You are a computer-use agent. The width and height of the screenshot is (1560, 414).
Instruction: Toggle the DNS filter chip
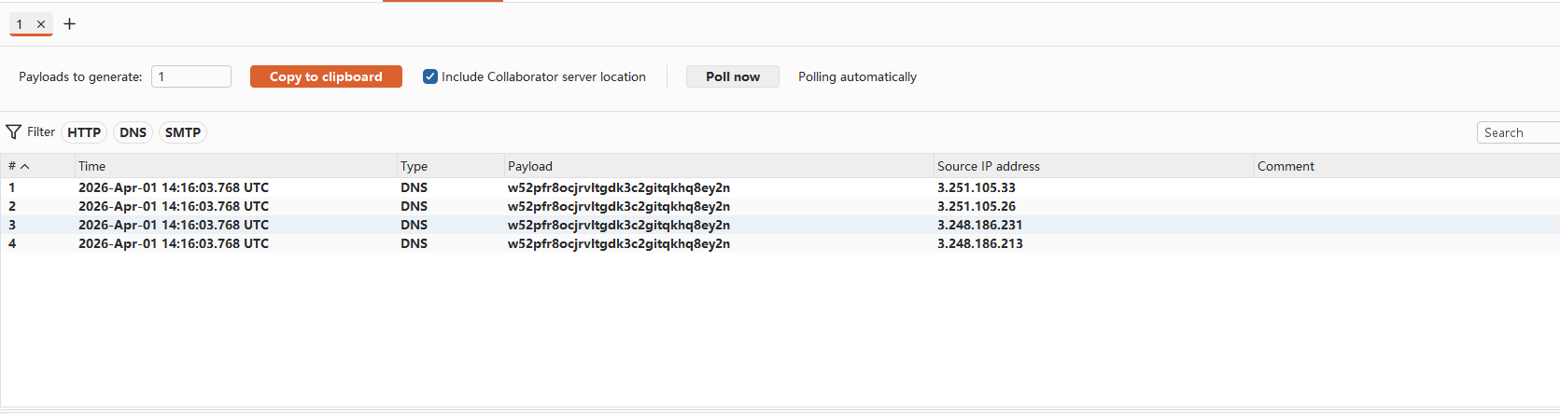133,132
